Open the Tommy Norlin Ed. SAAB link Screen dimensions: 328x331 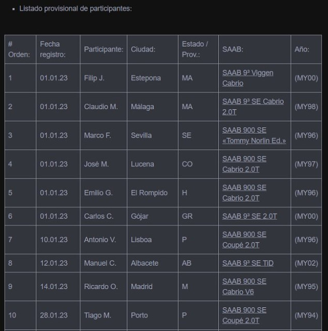click(x=254, y=136)
